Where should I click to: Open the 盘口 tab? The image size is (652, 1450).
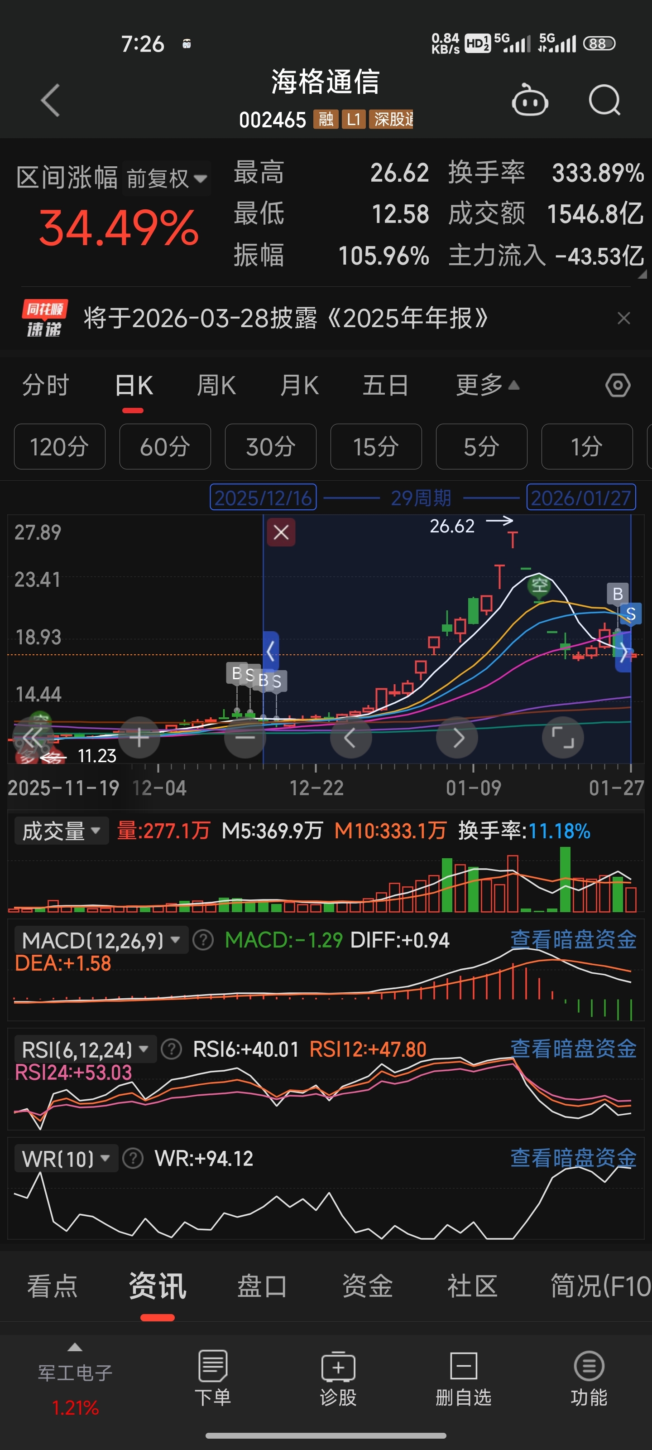262,1286
